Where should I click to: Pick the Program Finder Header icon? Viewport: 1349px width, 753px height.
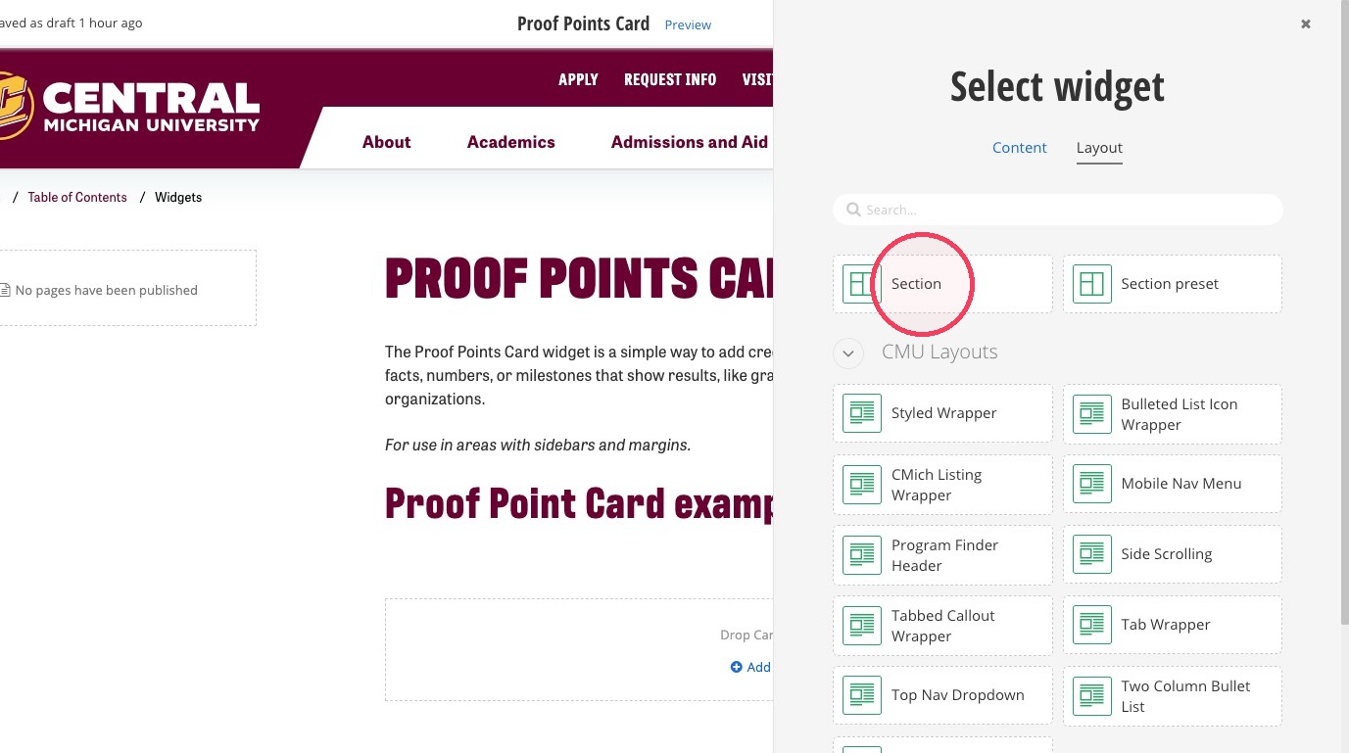pyautogui.click(x=862, y=554)
